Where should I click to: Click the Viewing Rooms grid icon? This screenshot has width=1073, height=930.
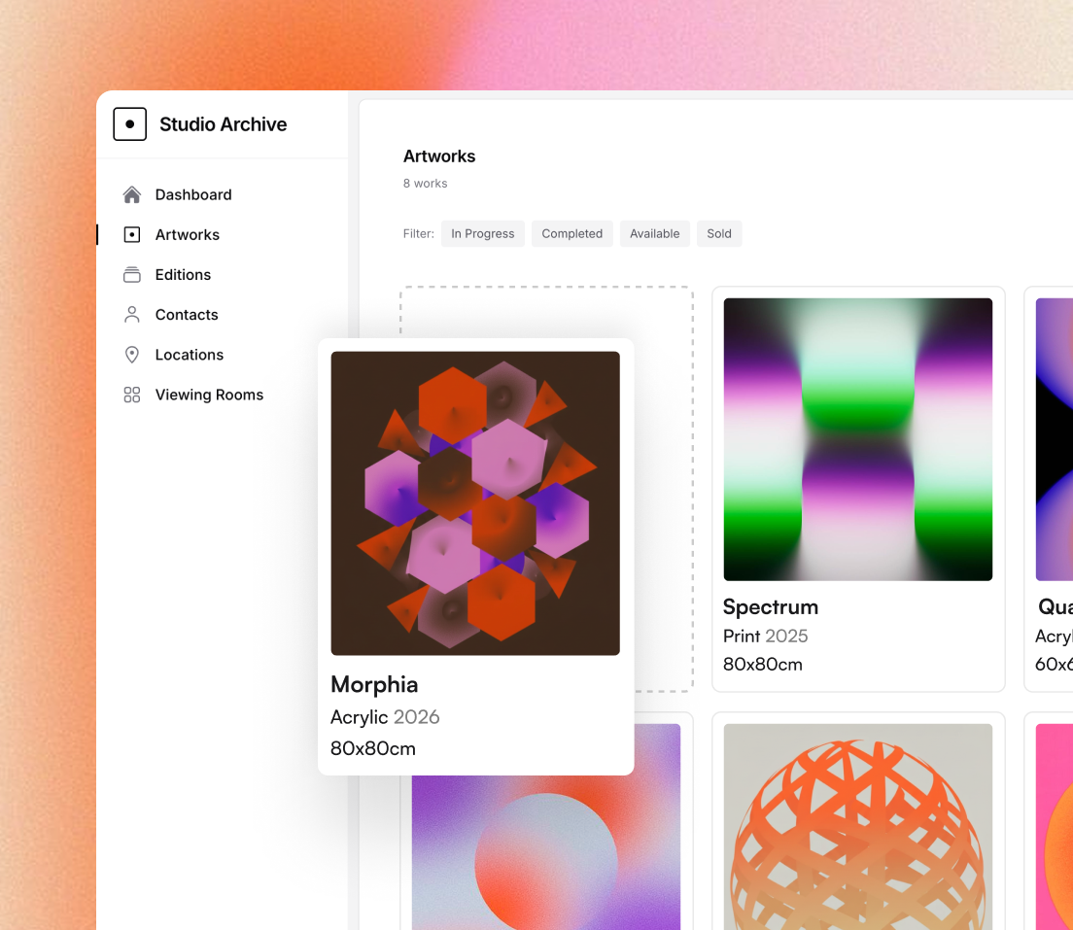pyautogui.click(x=132, y=395)
